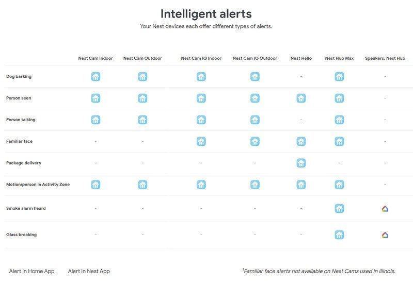The width and height of the screenshot is (413, 284).
Task: Click Person seen icon under Nest Hello
Action: (x=301, y=98)
